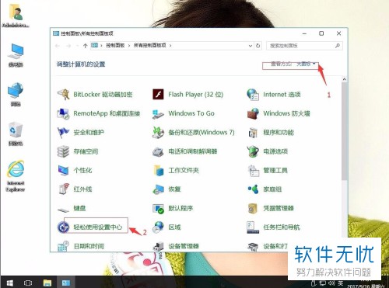
Task: Click the 个性化 monitor icon
Action: [x=63, y=171]
